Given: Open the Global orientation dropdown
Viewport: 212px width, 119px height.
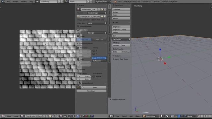Looking at the screenshot, I should [192, 116].
